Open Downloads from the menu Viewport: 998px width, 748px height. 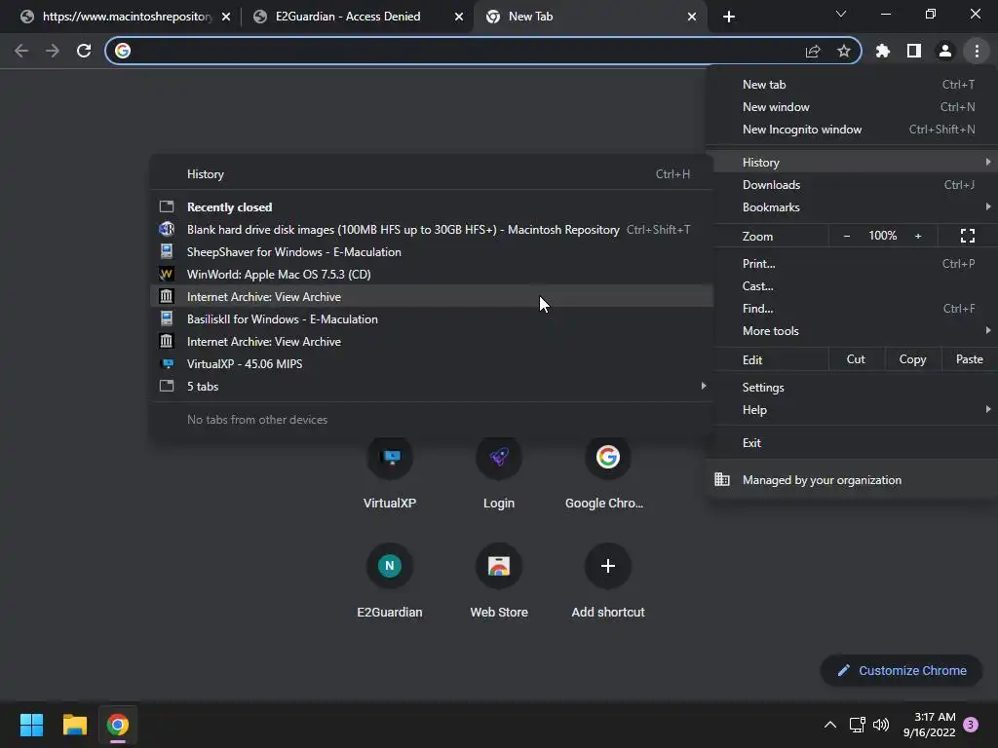pos(852,184)
